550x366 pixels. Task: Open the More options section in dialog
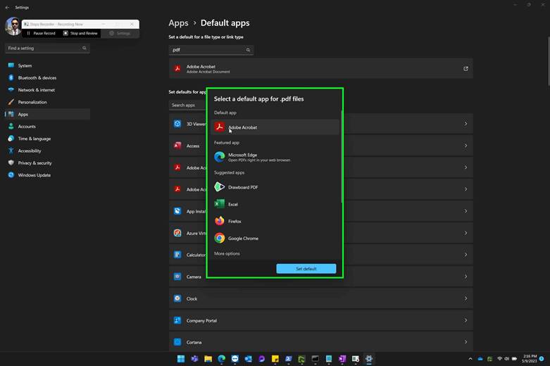[227, 253]
